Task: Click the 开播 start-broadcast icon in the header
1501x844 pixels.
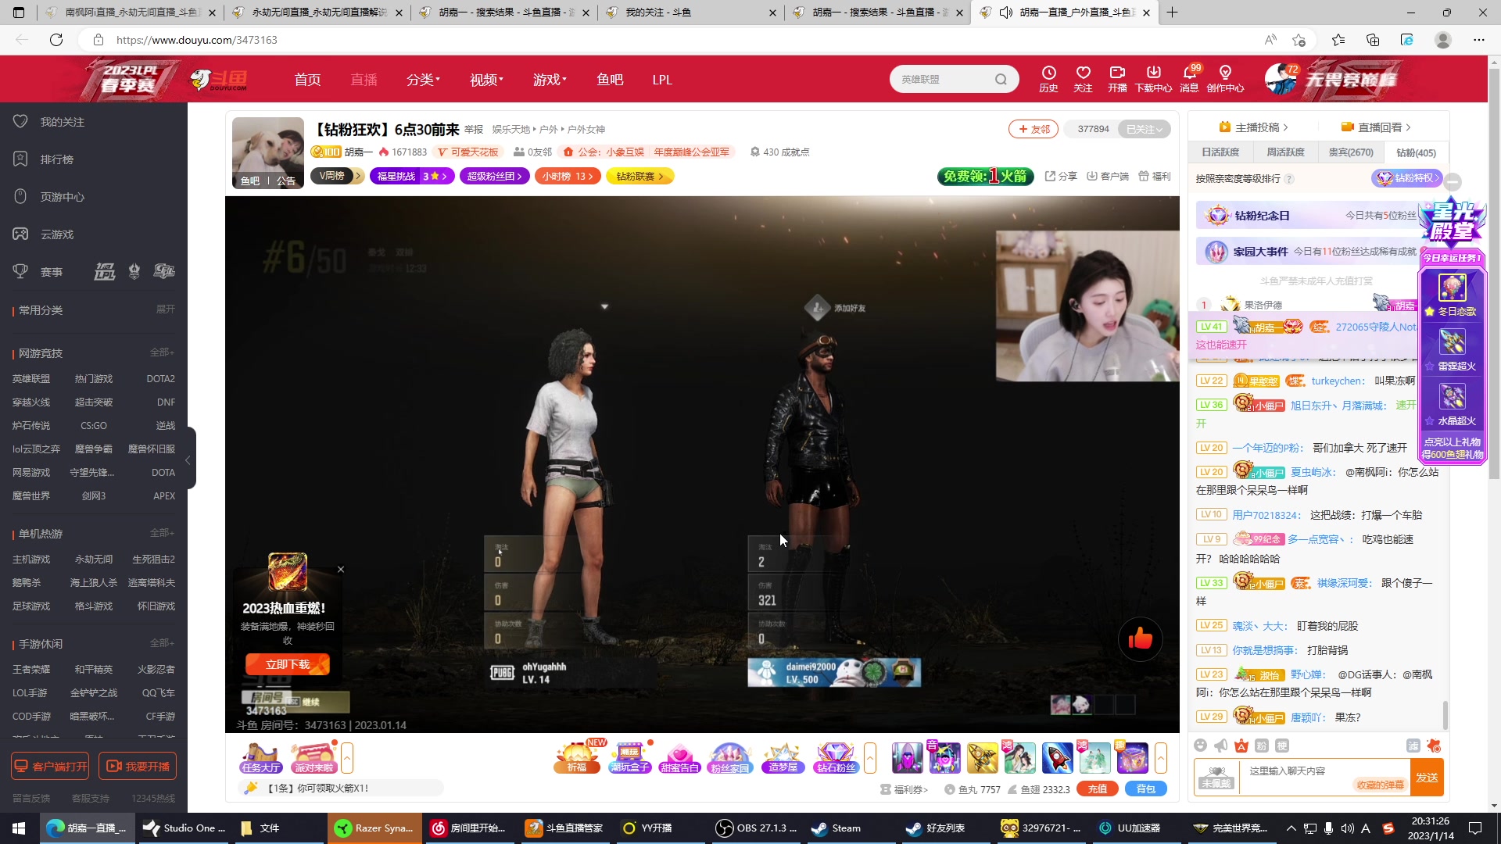Action: pyautogui.click(x=1117, y=78)
